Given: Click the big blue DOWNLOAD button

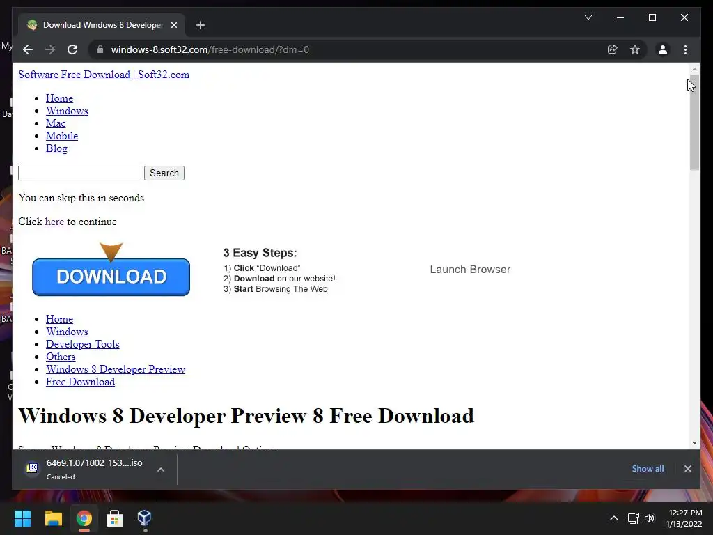Looking at the screenshot, I should (x=111, y=277).
